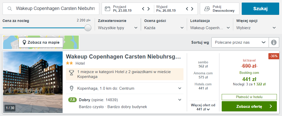Click the lol.travel crossed-out 690 zł price

point(249,66)
